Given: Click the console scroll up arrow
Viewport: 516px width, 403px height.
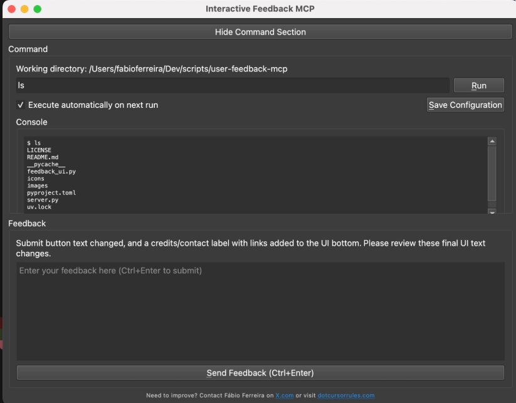Looking at the screenshot, I should tap(492, 142).
